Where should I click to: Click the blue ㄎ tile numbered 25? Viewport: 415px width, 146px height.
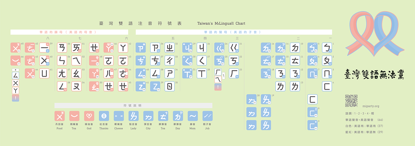[219, 61]
